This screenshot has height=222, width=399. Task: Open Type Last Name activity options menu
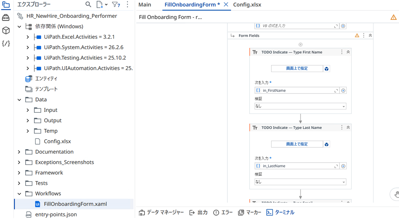point(342,128)
